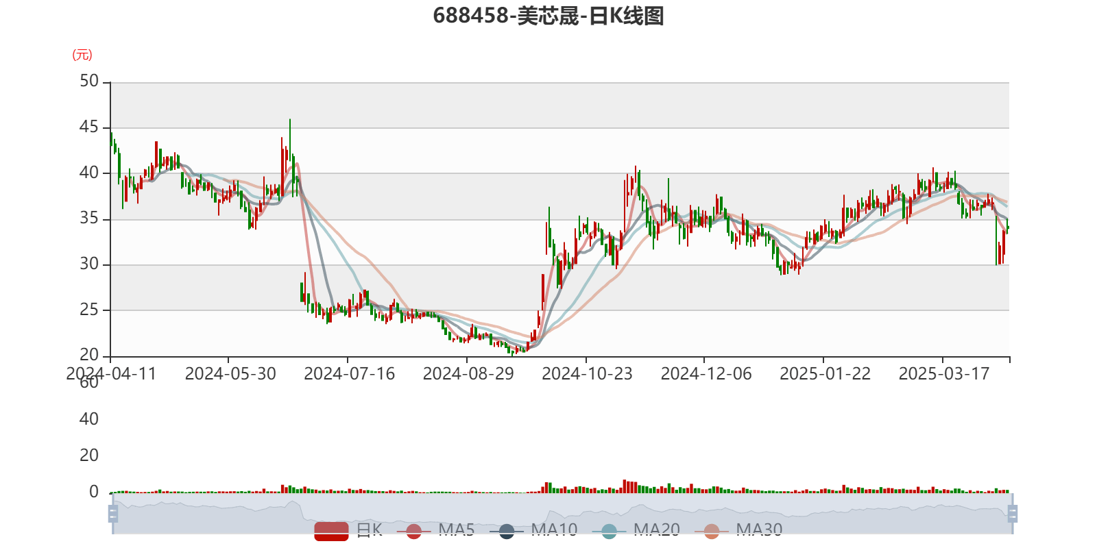Click the chart title 688458-美芯晟-日K线图
This screenshot has height=548, width=1097.
pos(548,16)
